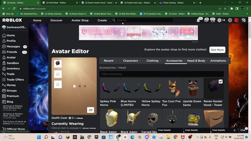Select the Spikey Pink Horns item
This screenshot has width=251, height=141.
pos(110,92)
